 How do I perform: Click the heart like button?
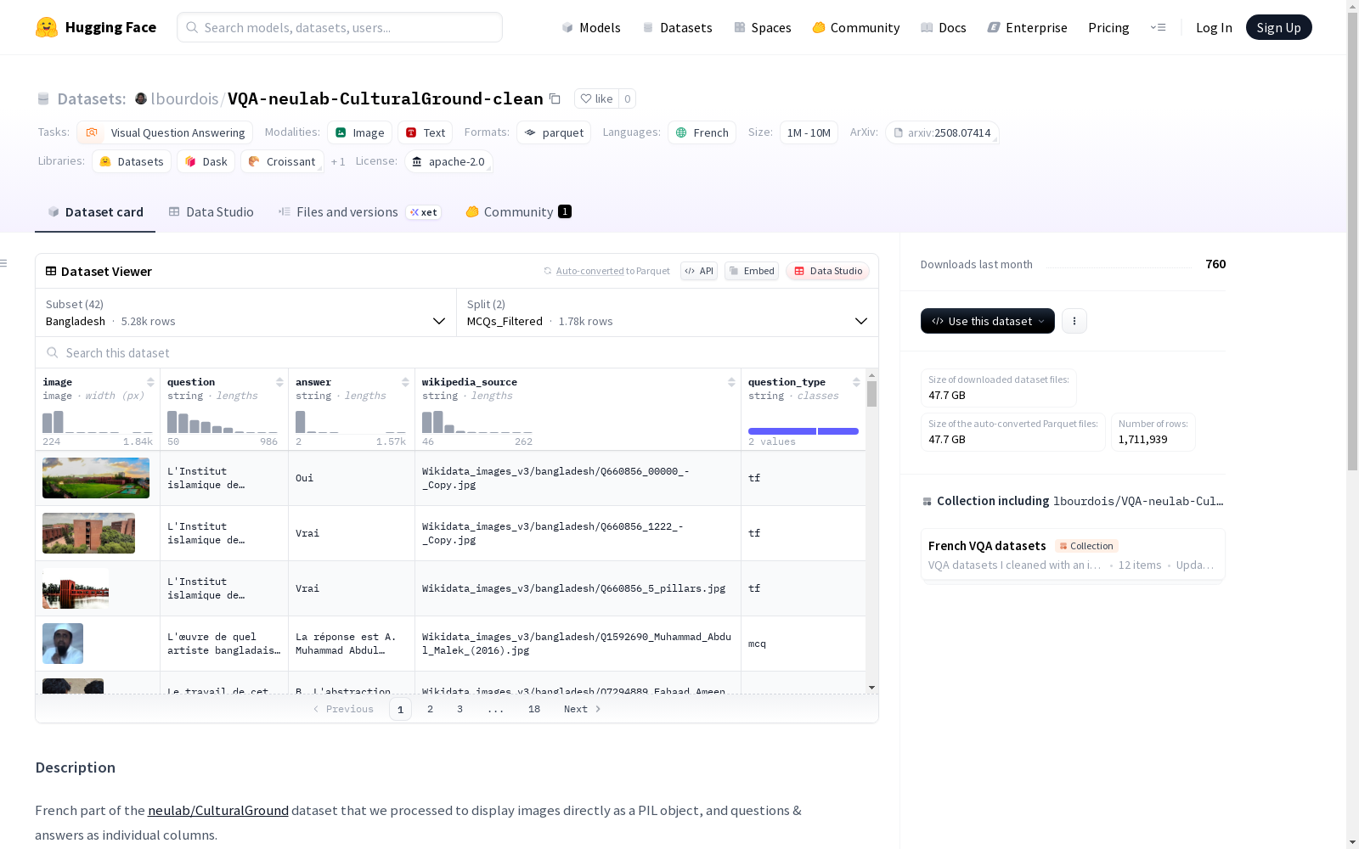pyautogui.click(x=596, y=98)
